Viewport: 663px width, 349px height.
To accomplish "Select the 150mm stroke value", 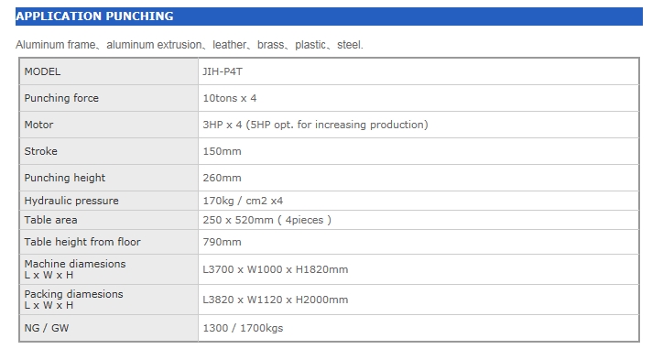I will 222,151.
